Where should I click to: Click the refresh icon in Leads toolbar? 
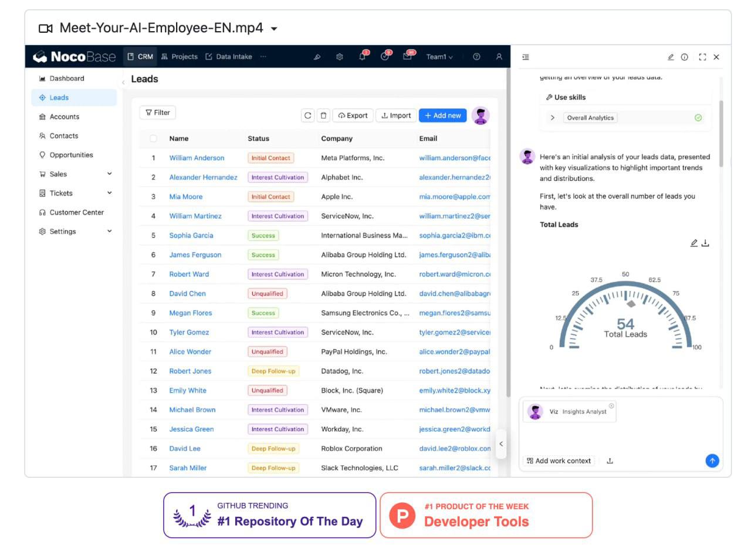pos(307,116)
